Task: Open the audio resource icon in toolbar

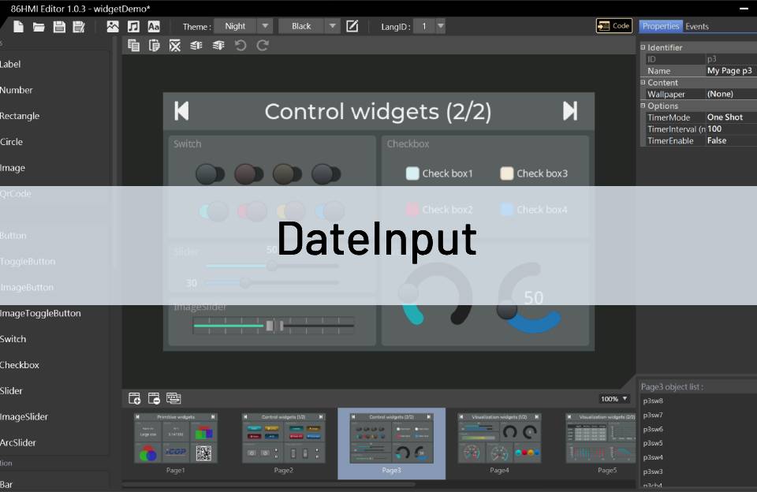Action: click(x=132, y=26)
